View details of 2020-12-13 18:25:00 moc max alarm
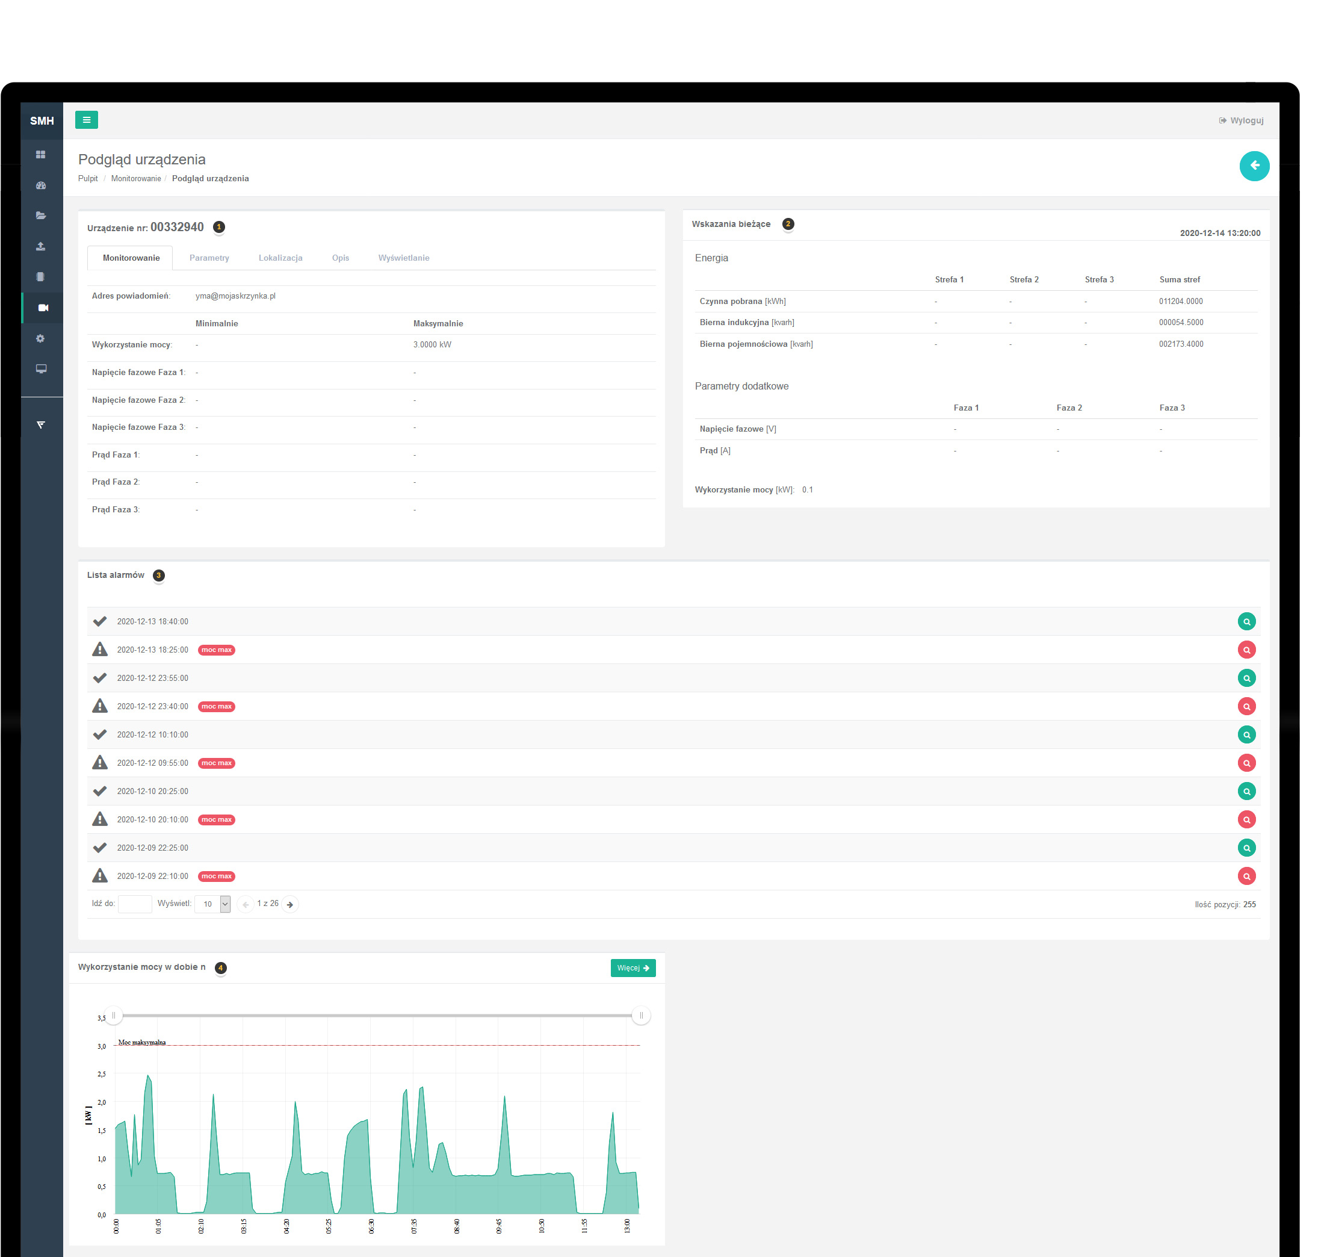The width and height of the screenshot is (1324, 1257). click(1246, 650)
